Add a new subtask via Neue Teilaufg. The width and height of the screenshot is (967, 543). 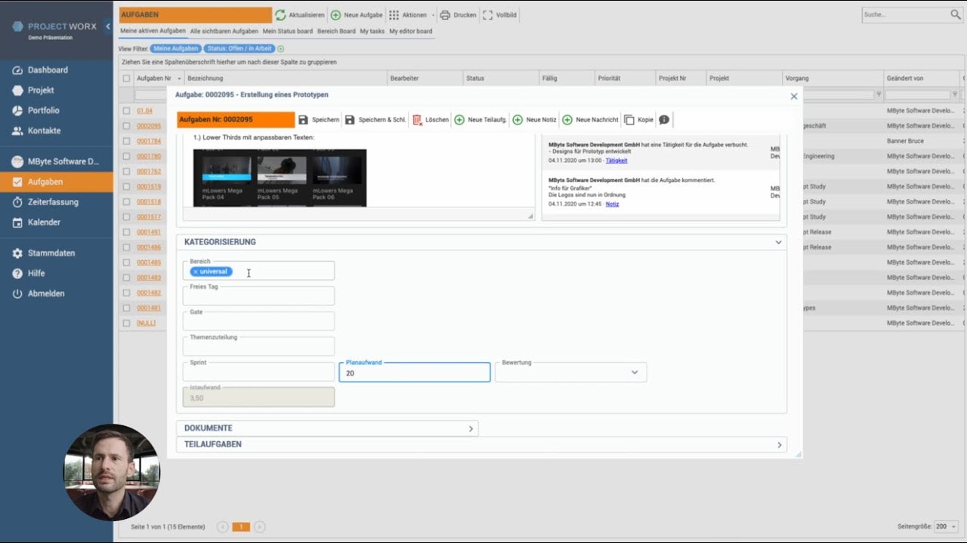(459, 120)
